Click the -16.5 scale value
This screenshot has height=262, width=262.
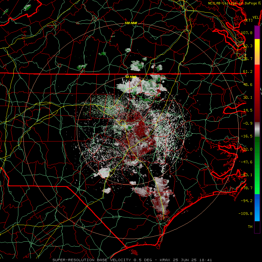[247, 136]
